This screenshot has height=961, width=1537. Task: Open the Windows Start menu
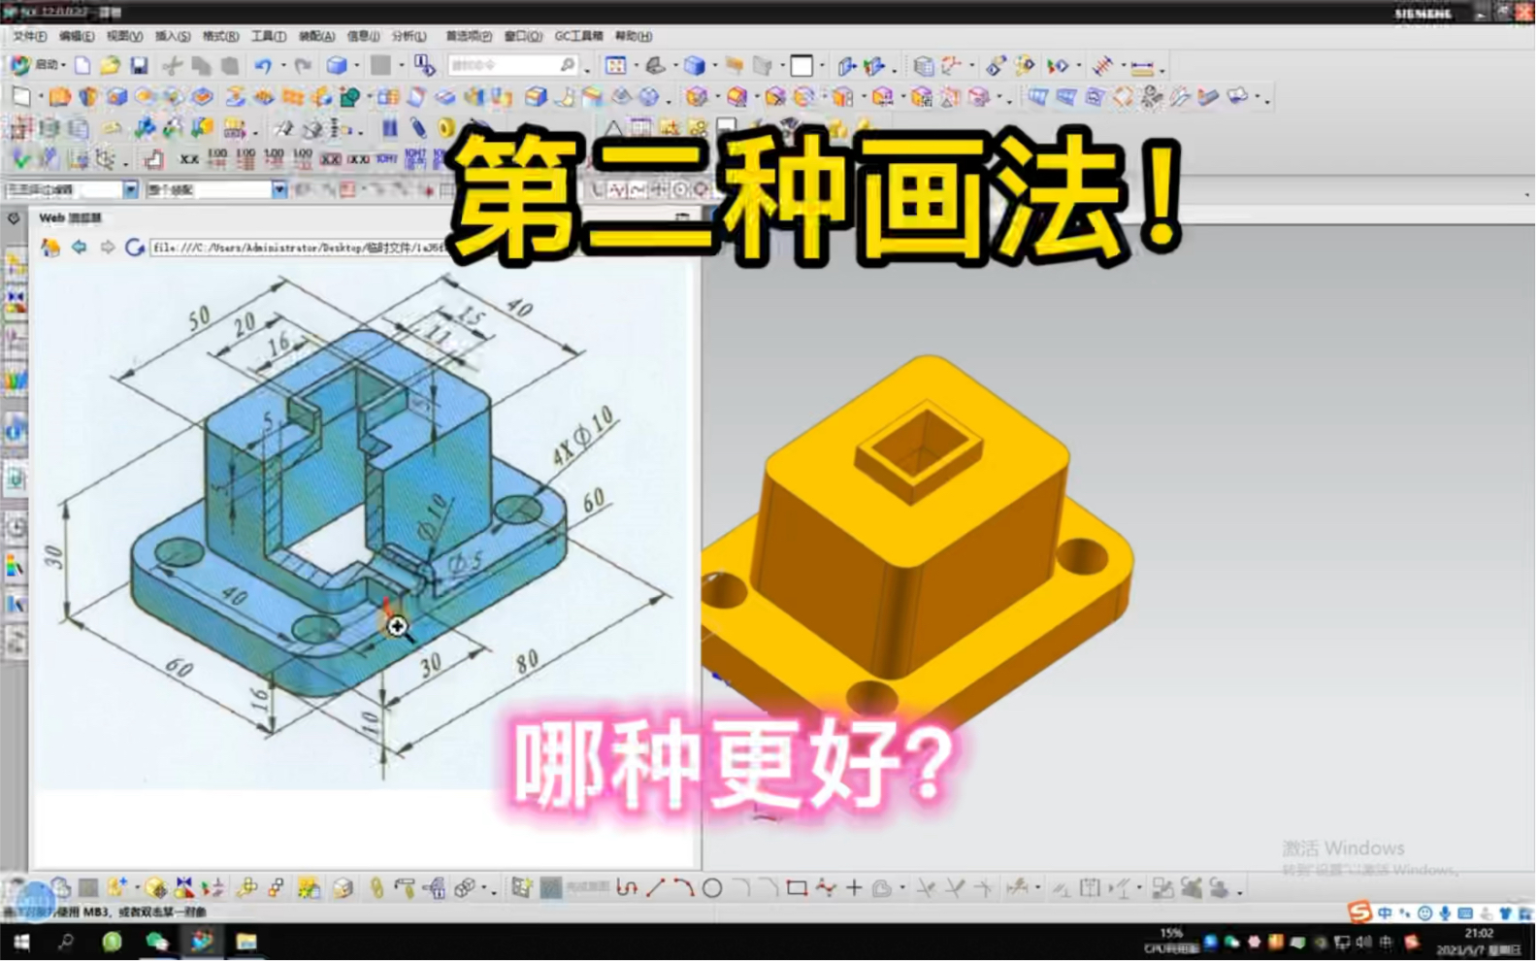click(20, 942)
